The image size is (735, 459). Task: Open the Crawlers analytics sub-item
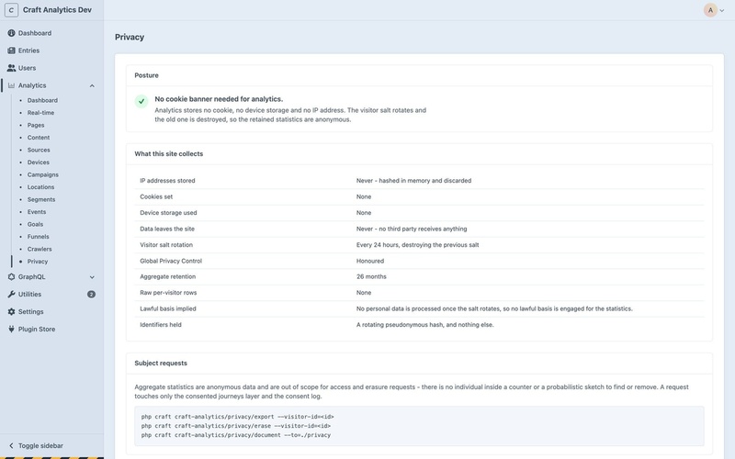coord(40,249)
